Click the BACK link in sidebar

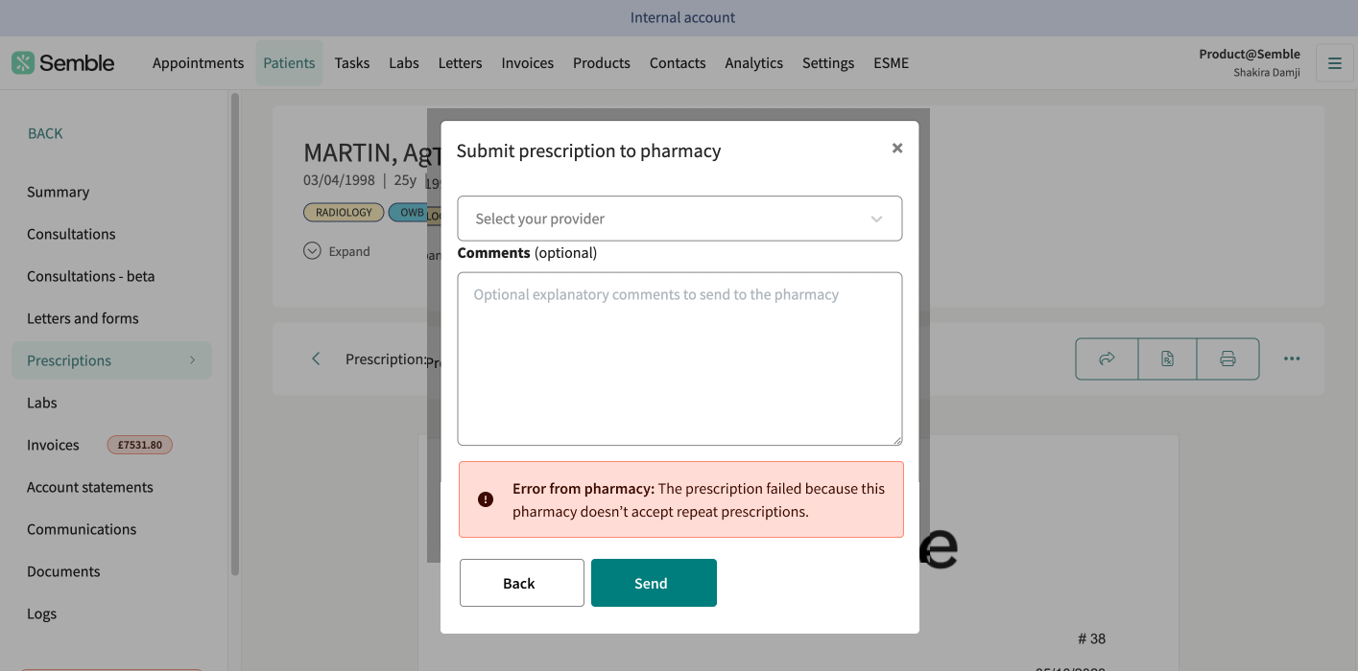point(45,133)
